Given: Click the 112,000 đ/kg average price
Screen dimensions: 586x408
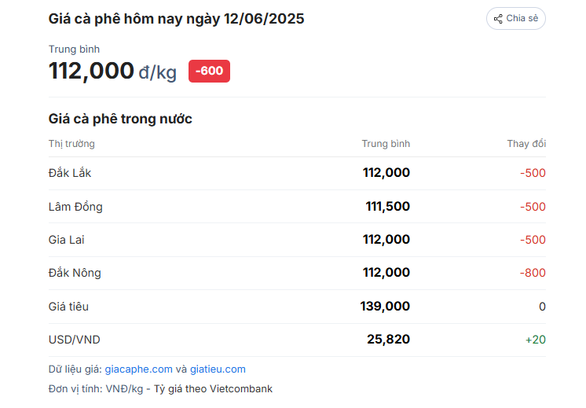Looking at the screenshot, I should [112, 71].
